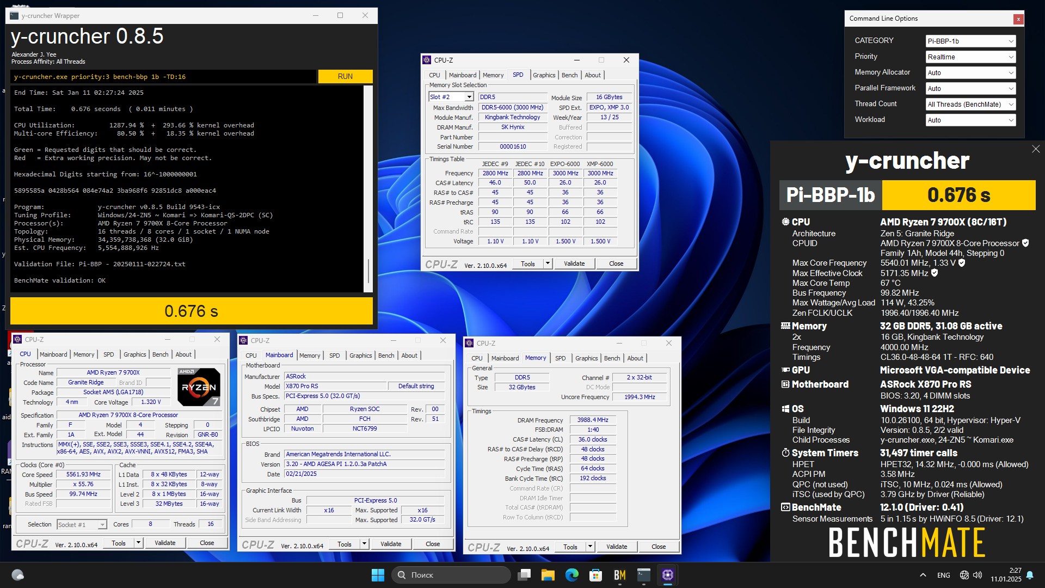Click Tools button in Mainboard CPU-Z window
The height and width of the screenshot is (588, 1045).
(x=345, y=544)
